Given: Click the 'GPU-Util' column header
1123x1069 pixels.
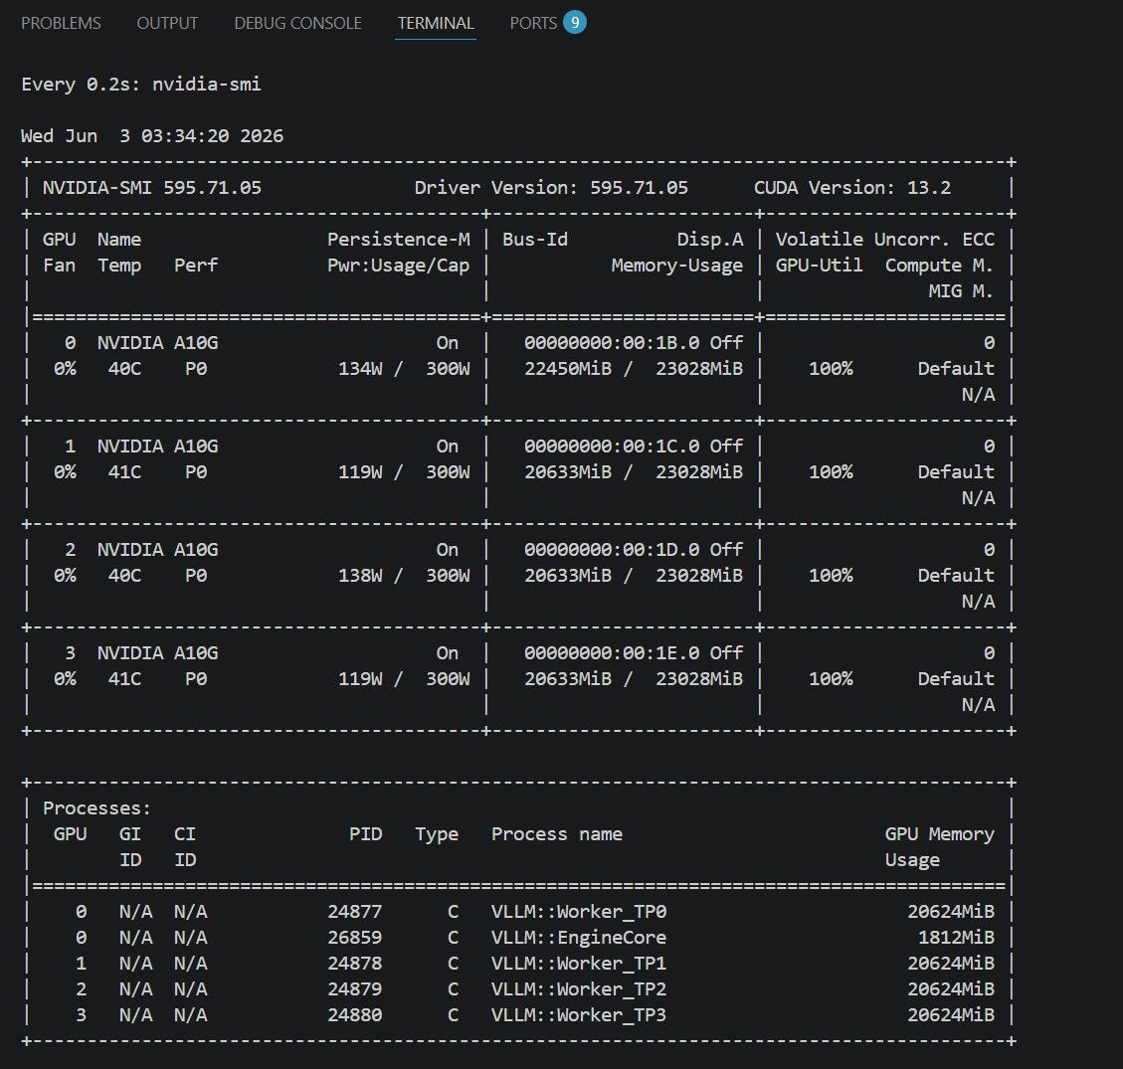Looking at the screenshot, I should [x=819, y=266].
